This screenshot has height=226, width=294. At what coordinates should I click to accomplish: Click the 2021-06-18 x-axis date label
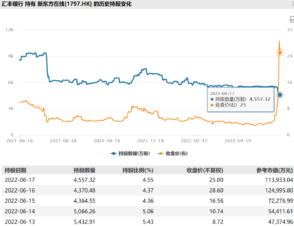pos(19,141)
